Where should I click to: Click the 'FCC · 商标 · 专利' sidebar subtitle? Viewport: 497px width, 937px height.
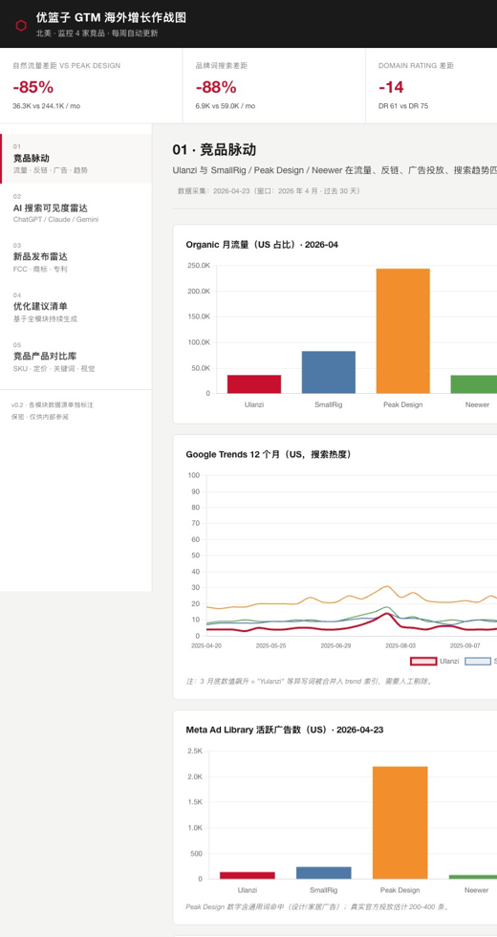coord(40,269)
